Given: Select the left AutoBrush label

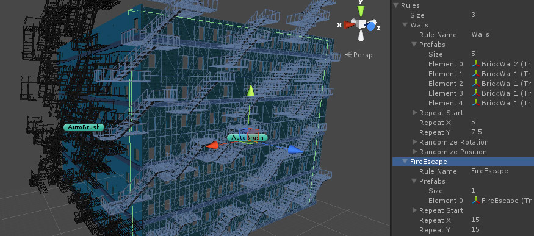Looking at the screenshot, I should coord(84,127).
